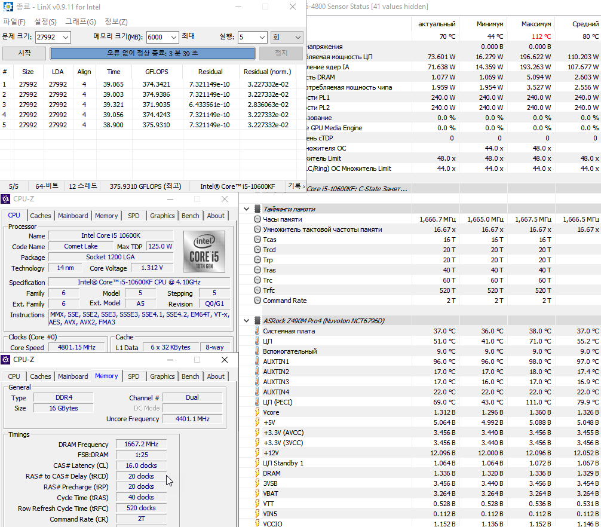Open the 그래프(G) menu in LinX
Viewport: 601px width, 527px height.
[x=81, y=22]
